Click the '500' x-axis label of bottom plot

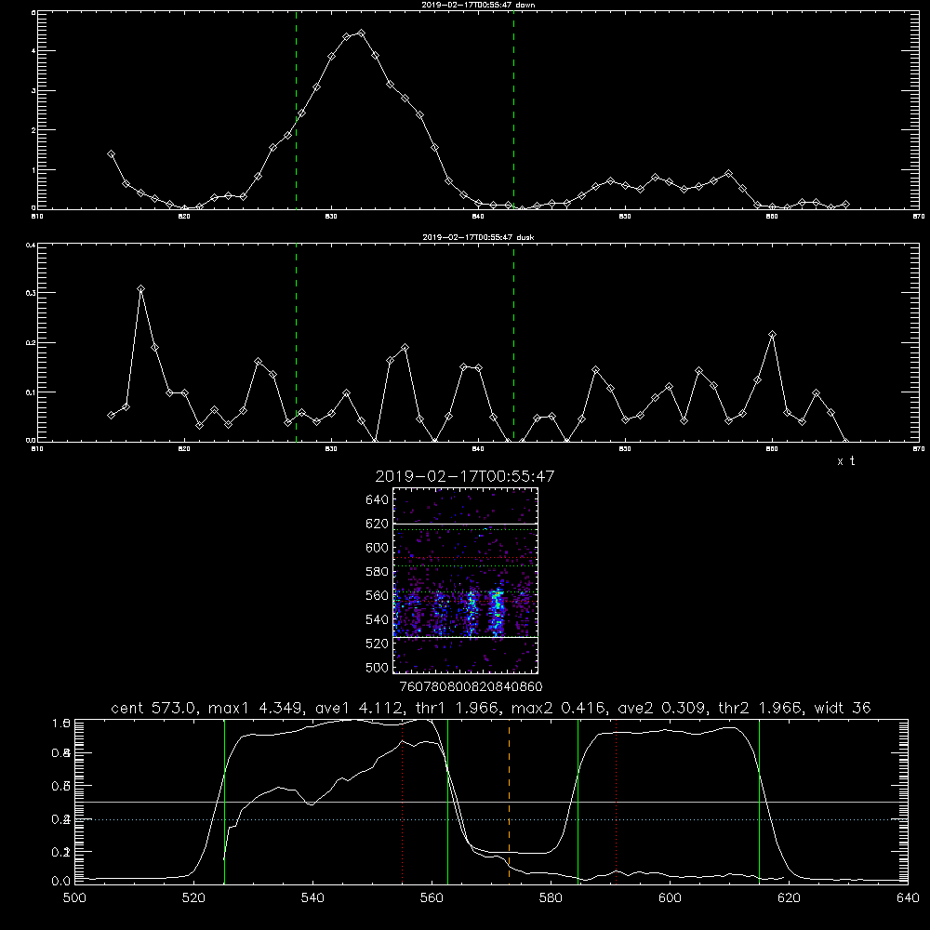74,898
